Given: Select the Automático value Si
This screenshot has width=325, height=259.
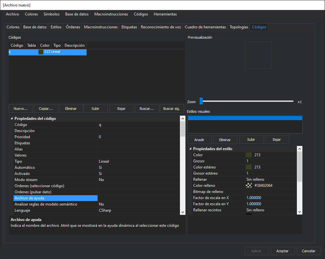Looking at the screenshot, I should (139, 168).
